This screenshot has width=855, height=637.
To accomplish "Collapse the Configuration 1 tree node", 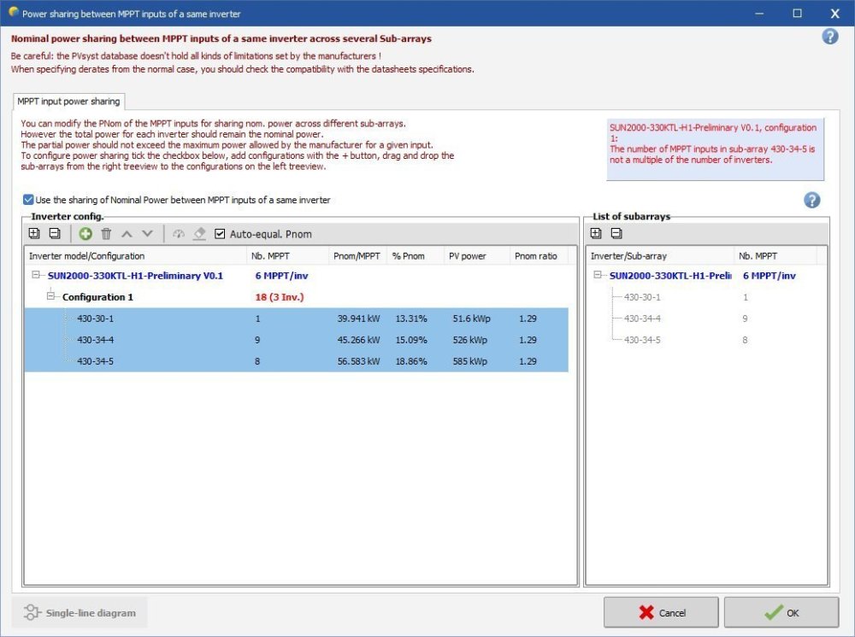I will tap(50, 296).
